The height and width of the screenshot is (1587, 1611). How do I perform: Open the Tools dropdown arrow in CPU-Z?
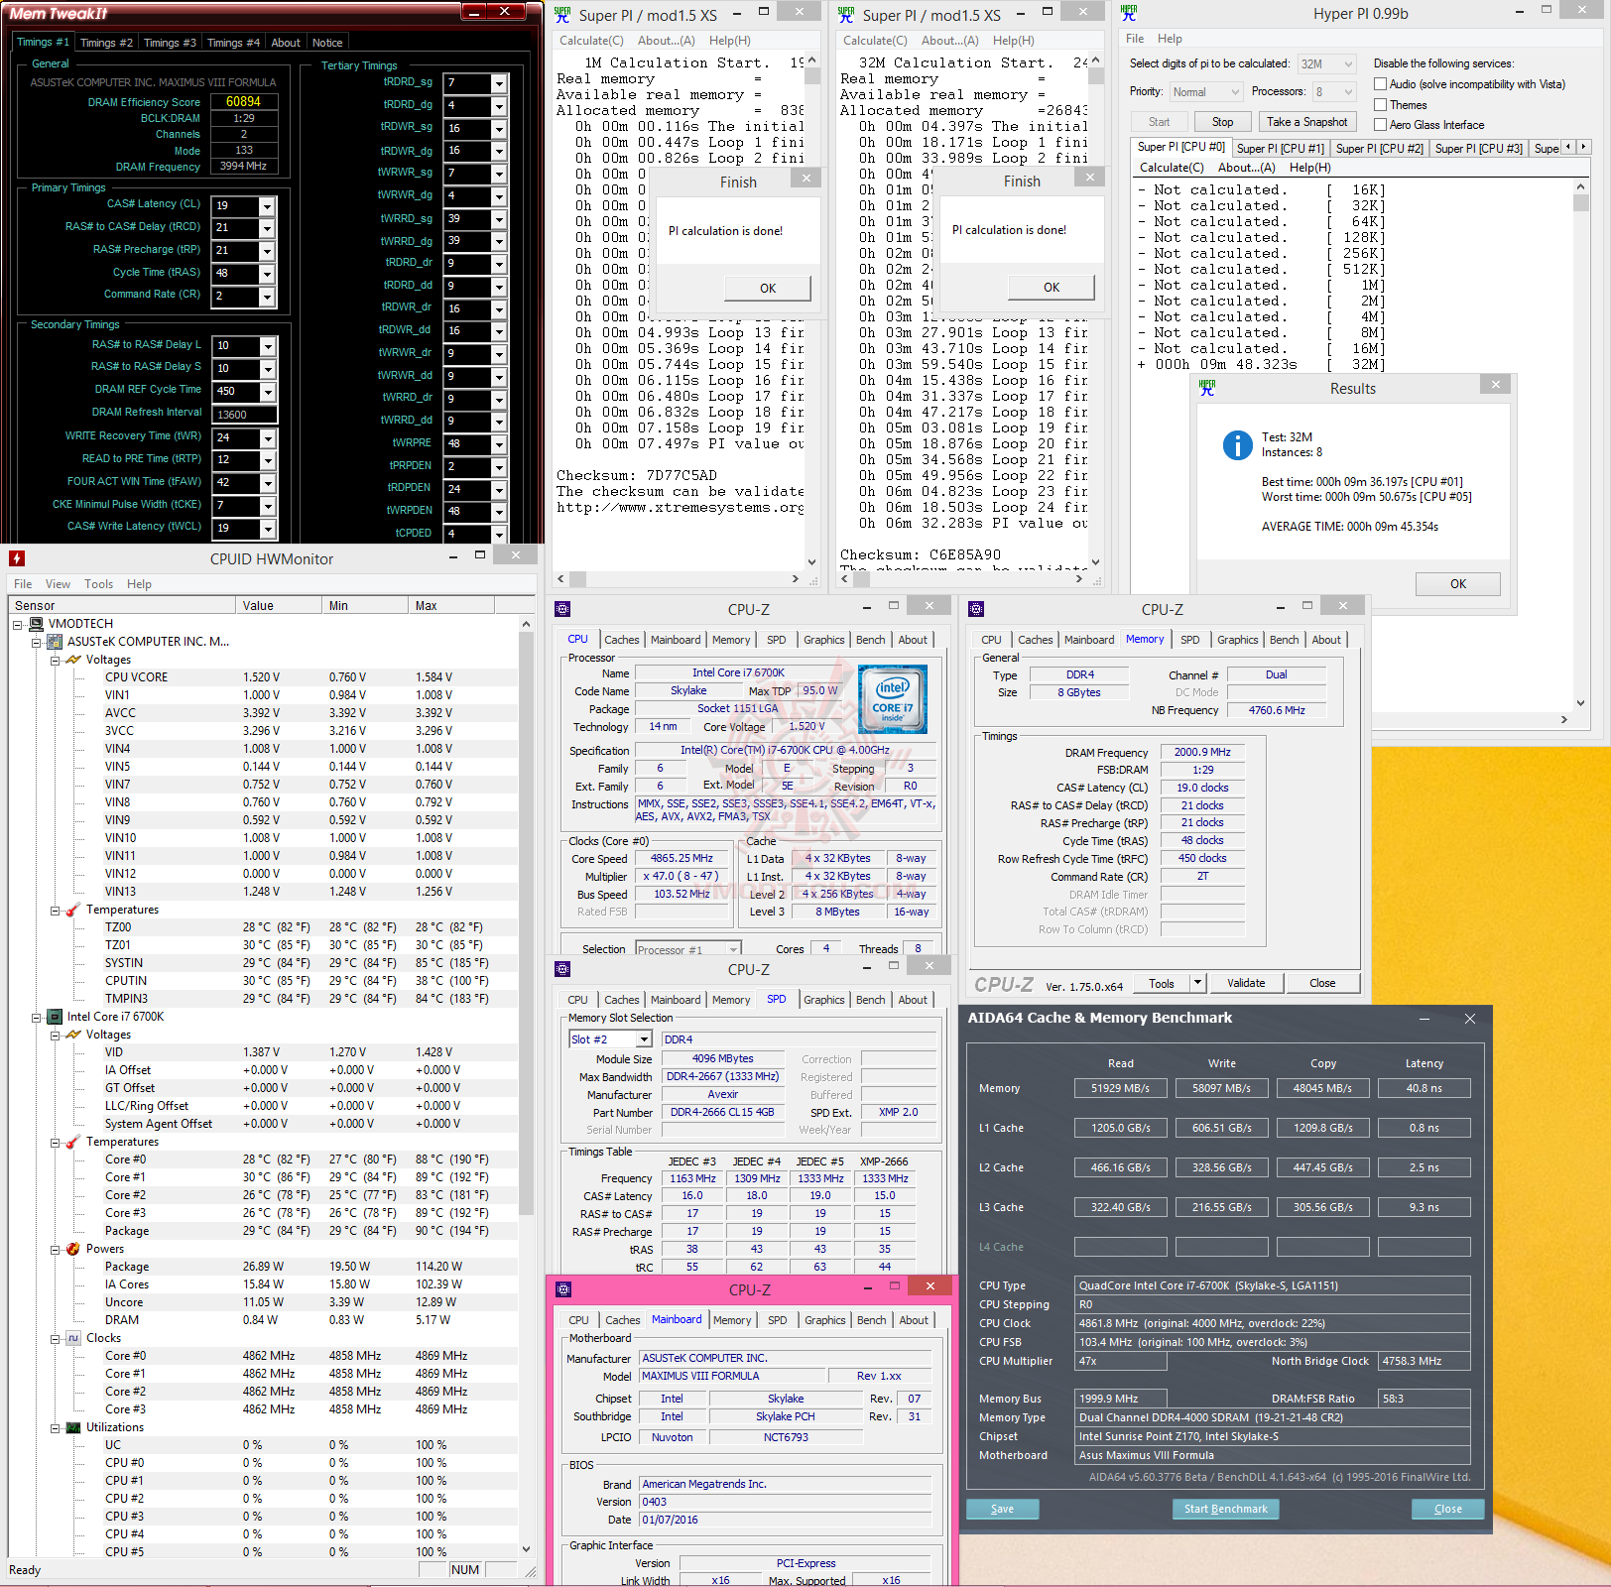1197,983
